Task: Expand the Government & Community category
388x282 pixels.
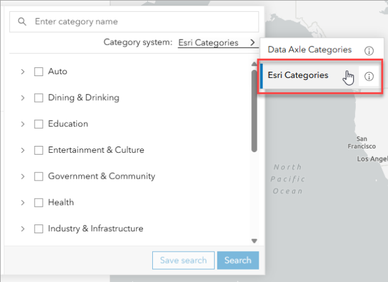Action: click(x=23, y=176)
